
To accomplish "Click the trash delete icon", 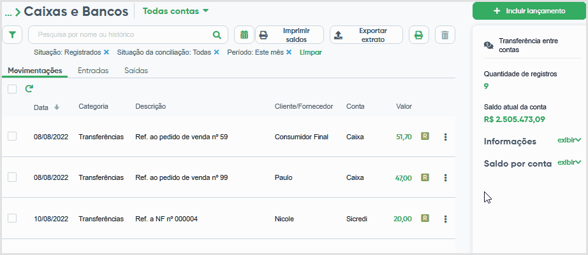I will (445, 35).
